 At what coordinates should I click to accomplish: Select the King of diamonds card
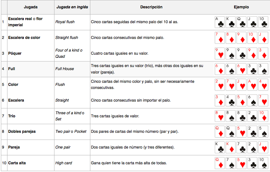point(230,147)
